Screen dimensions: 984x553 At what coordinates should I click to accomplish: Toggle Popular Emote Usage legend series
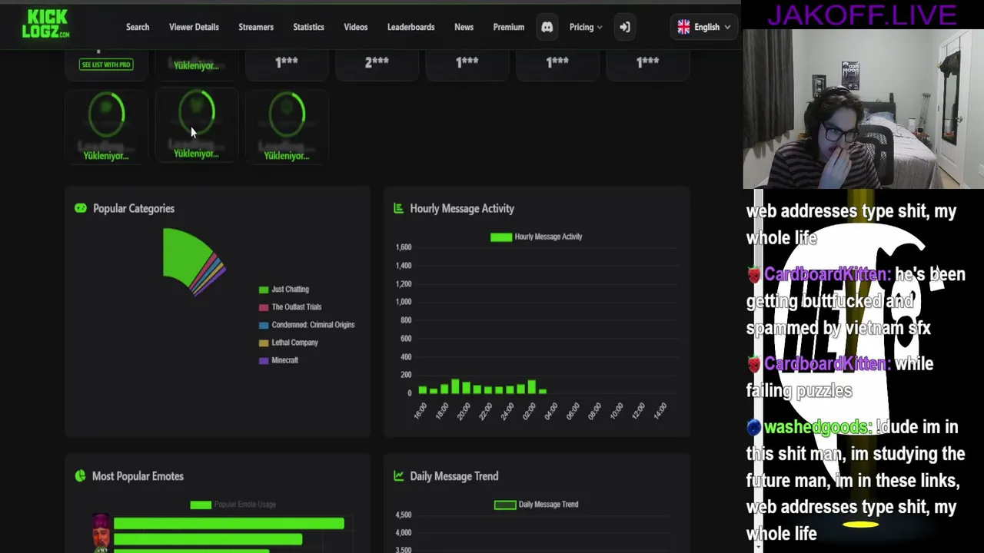point(233,505)
